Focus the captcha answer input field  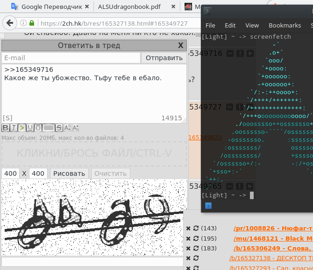pyautogui.click(x=92, y=262)
